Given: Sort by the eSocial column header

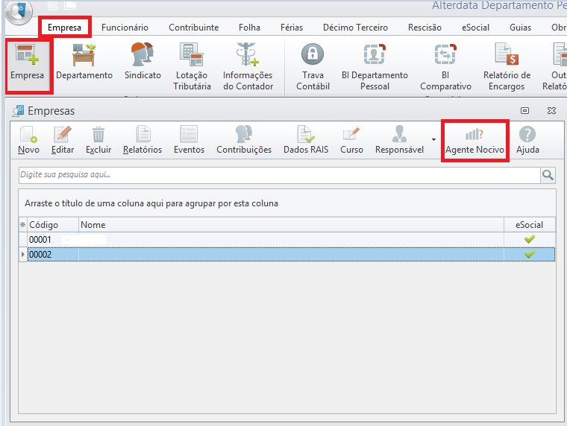Looking at the screenshot, I should tap(530, 225).
